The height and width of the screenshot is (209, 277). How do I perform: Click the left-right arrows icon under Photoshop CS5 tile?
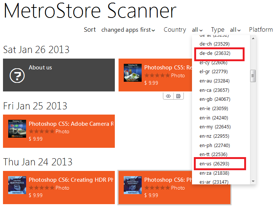pos(169,96)
